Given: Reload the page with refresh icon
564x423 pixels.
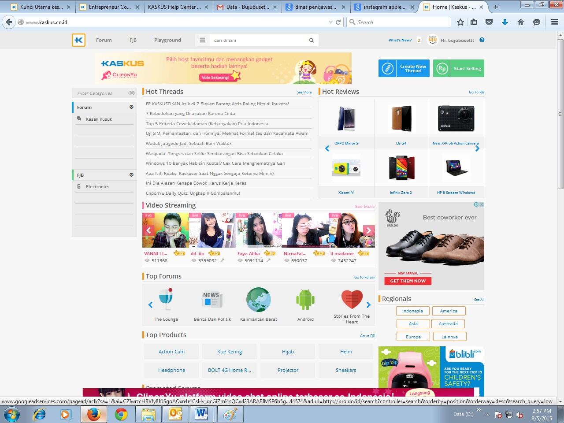Looking at the screenshot, I should (338, 22).
